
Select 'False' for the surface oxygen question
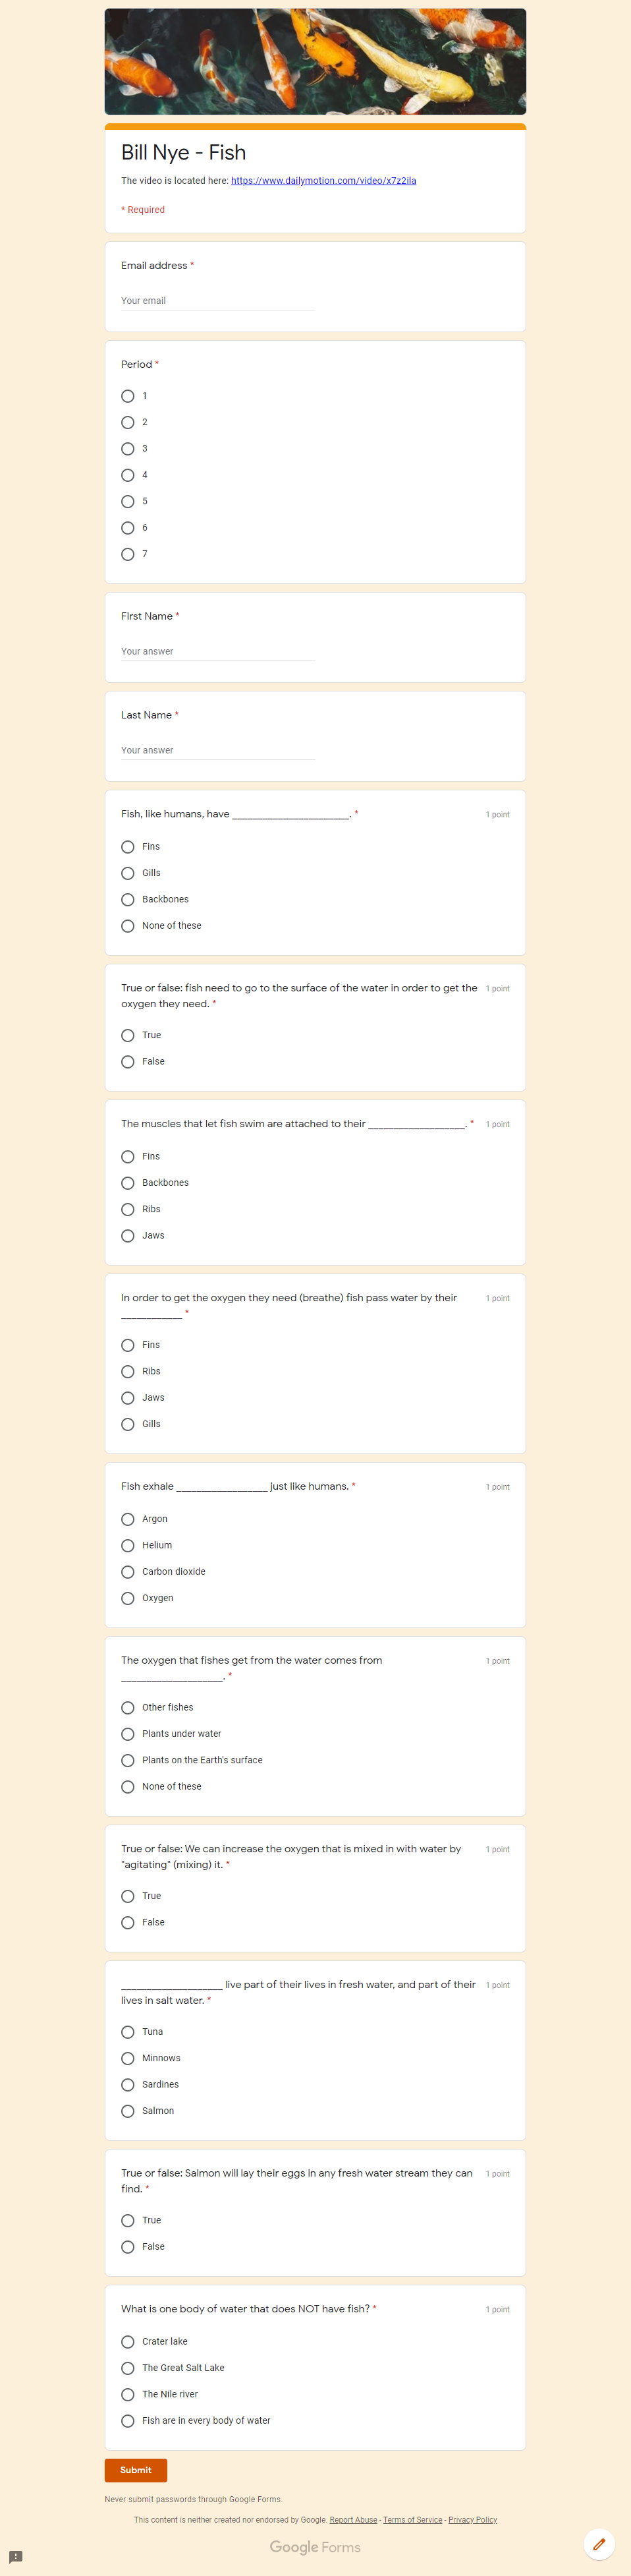(x=128, y=1061)
